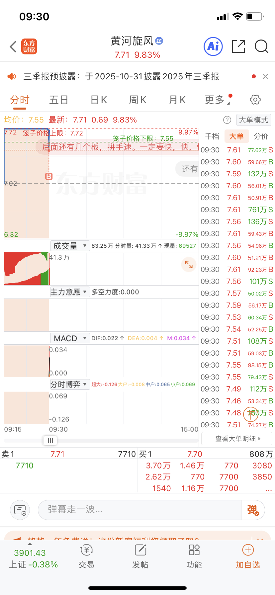This screenshot has height=595, width=275.
Task: Tap the 761万 S large order row
Action: (237, 210)
